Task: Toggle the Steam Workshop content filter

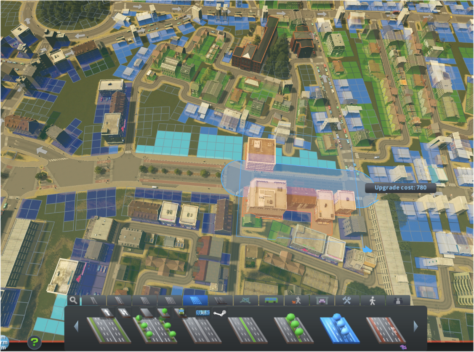Action: point(220,313)
